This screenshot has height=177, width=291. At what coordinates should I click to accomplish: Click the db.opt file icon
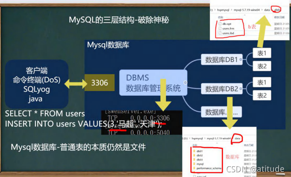[220, 24]
